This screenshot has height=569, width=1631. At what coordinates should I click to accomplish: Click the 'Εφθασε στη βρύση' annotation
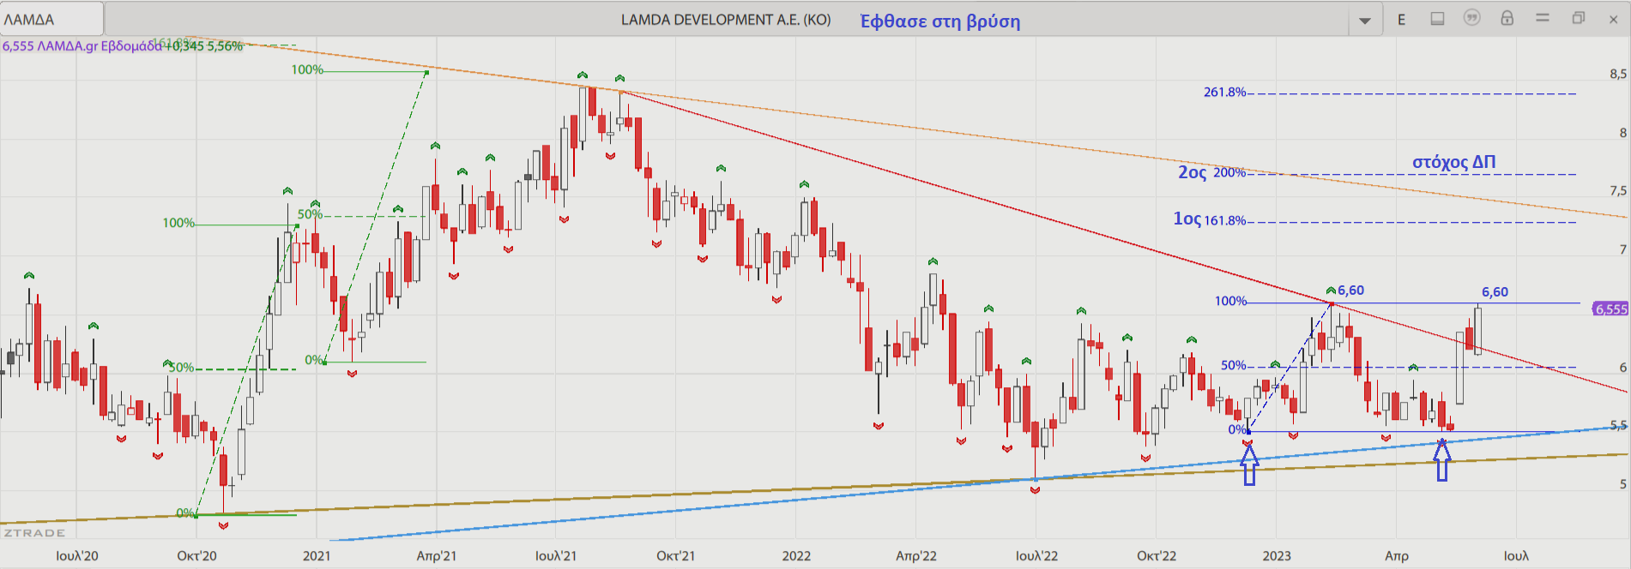pos(940,21)
